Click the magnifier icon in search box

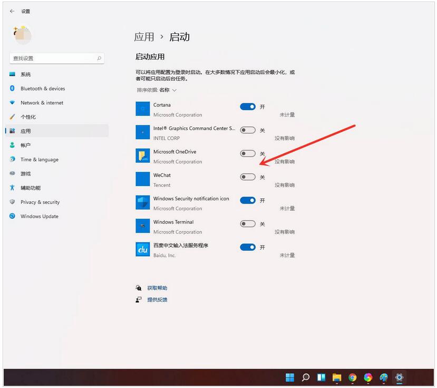pos(99,59)
